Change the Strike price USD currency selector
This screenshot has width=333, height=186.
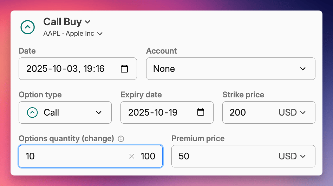292,112
